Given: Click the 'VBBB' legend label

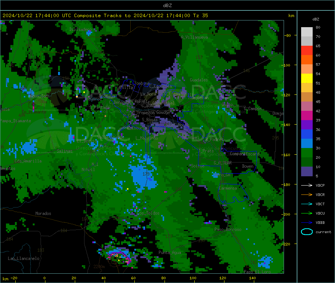Looking at the screenshot, I should [x=320, y=223].
